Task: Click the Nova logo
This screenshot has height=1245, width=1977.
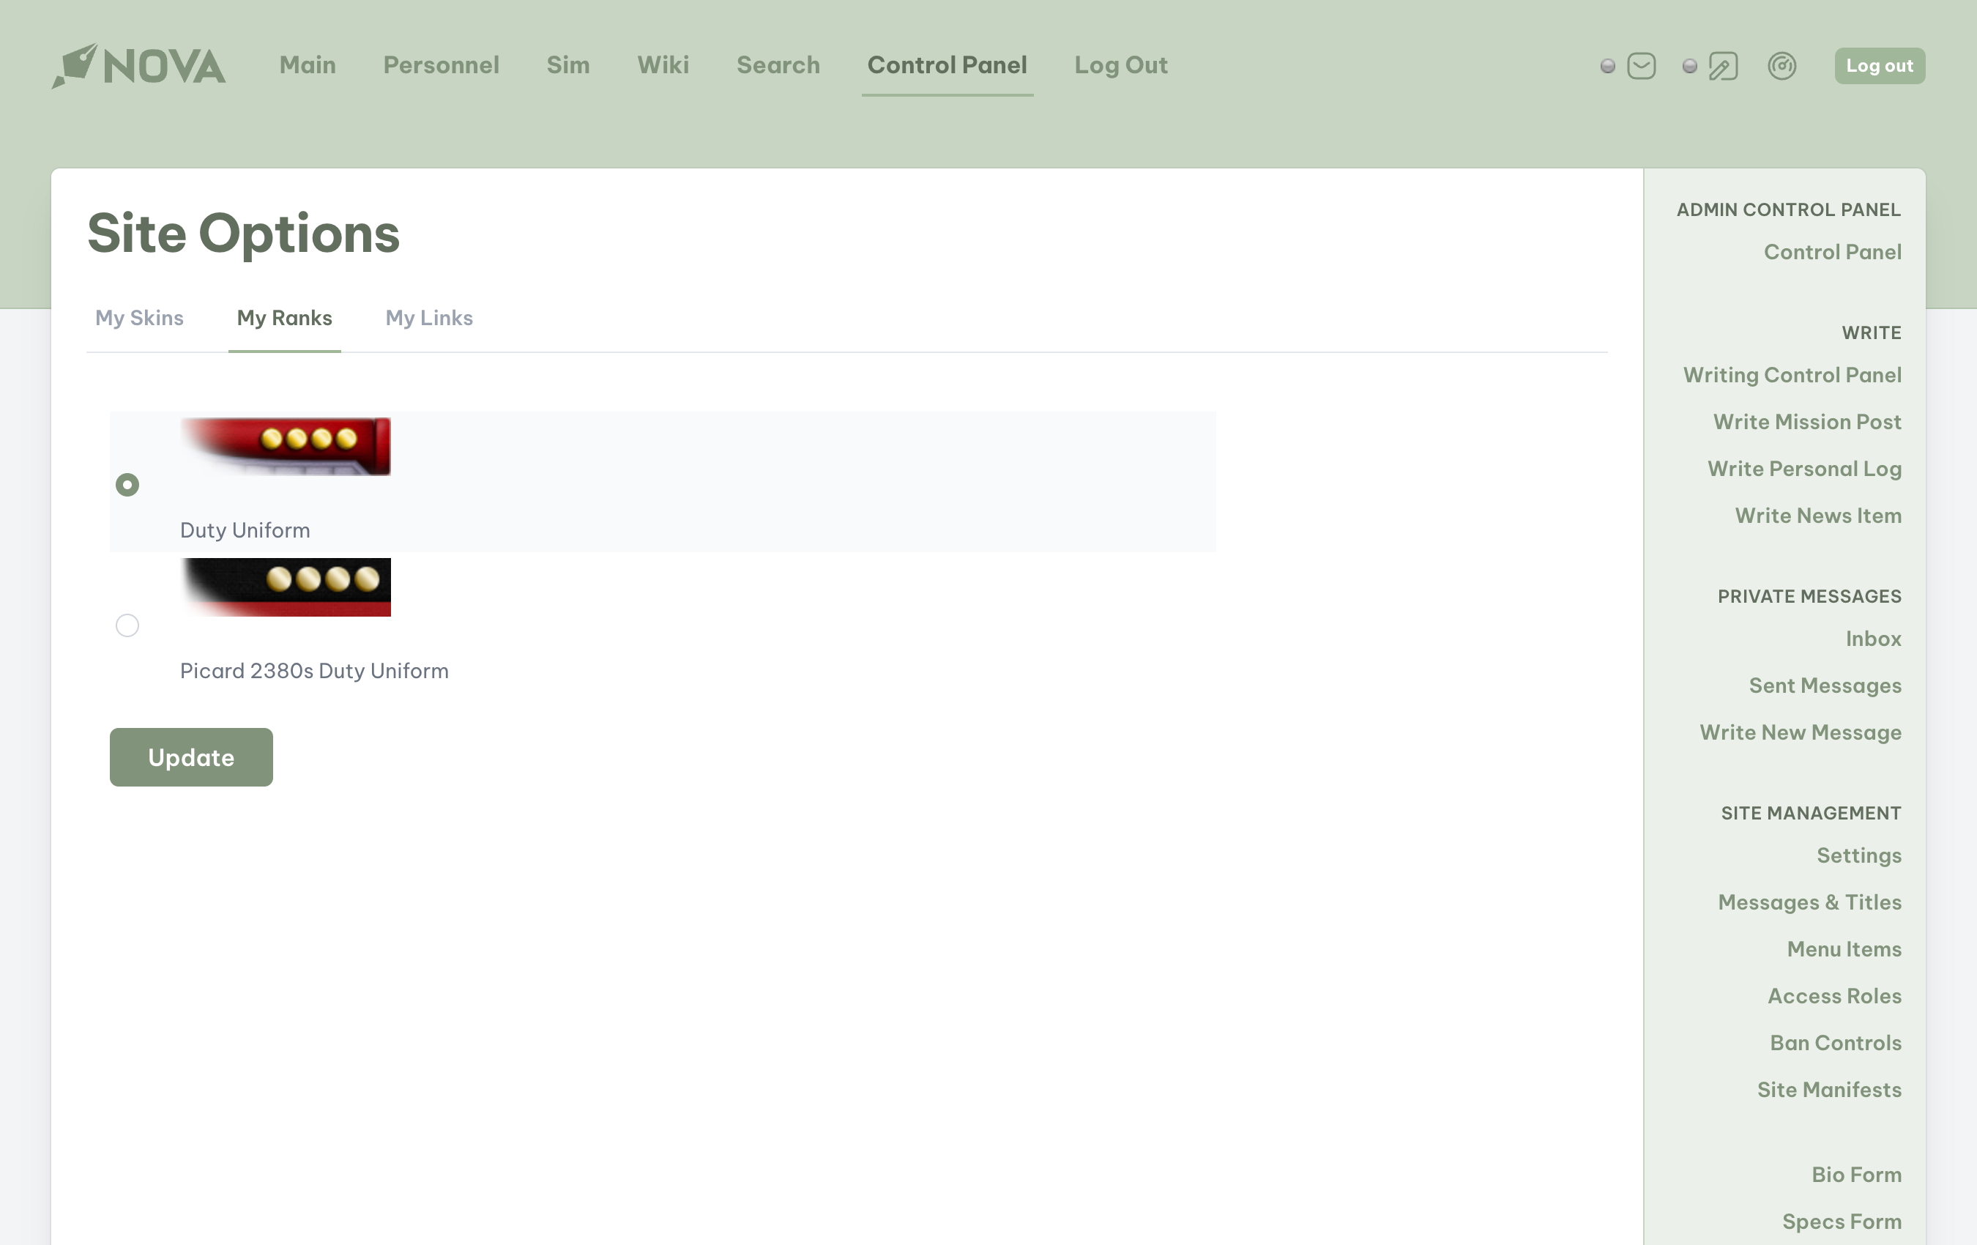Action: [x=138, y=66]
